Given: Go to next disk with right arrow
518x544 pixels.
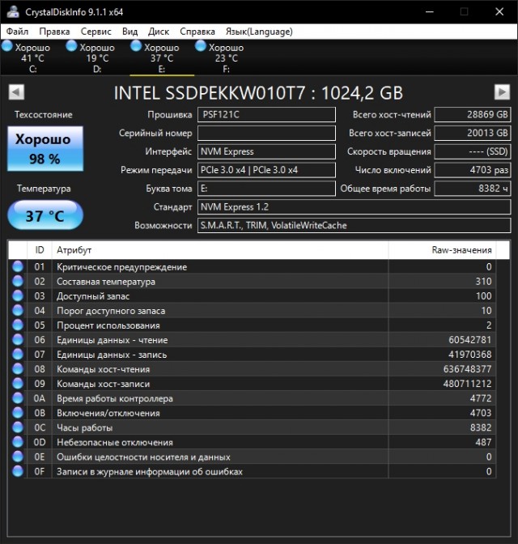Looking at the screenshot, I should click(x=502, y=92).
